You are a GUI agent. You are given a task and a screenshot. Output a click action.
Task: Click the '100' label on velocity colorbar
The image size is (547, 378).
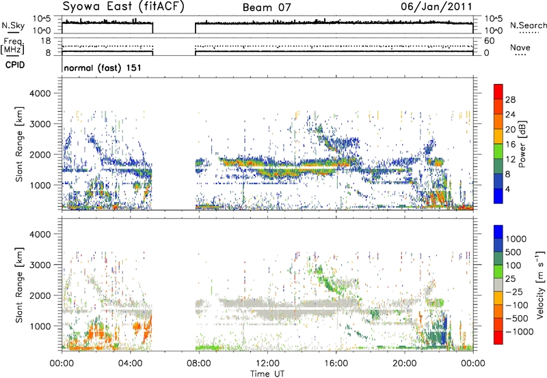513,265
